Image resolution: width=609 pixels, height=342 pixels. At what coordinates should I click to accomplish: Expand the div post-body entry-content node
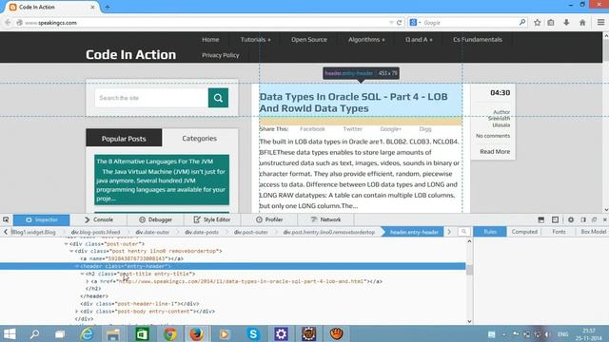(x=77, y=312)
